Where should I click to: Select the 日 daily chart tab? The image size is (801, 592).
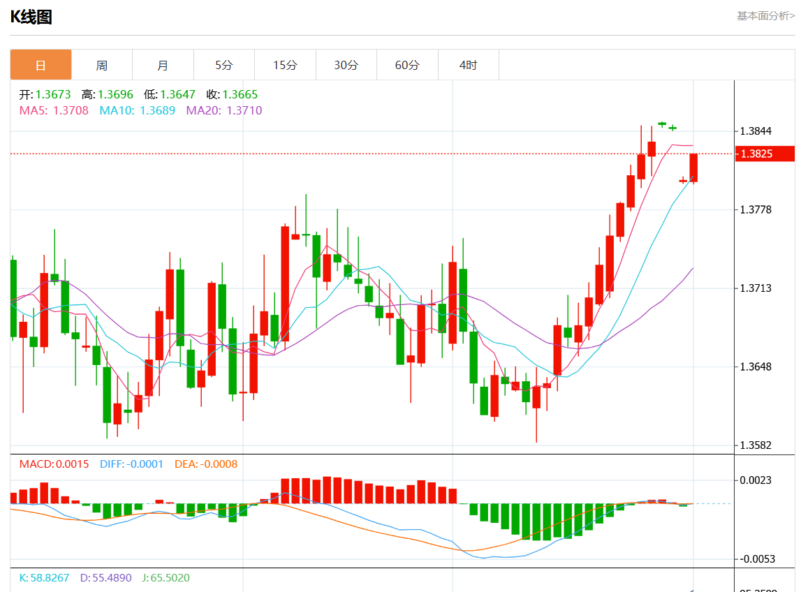click(41, 65)
